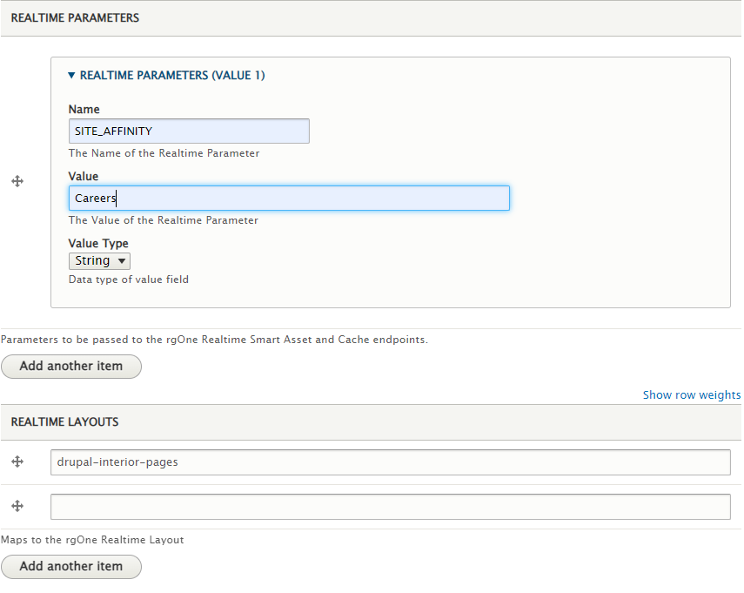
Task: Click the drag handle next to drupal-interior-pages row
Action: click(x=17, y=462)
